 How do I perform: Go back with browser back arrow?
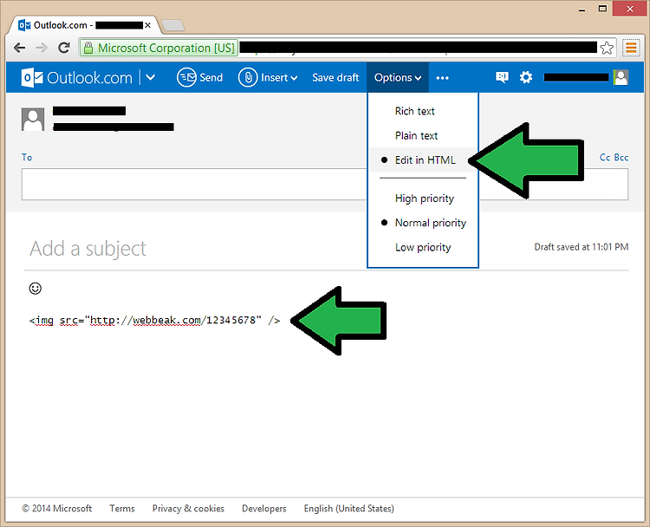coord(19,48)
